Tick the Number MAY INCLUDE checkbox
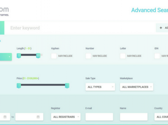This screenshot has height=125, width=168. click(88, 56)
